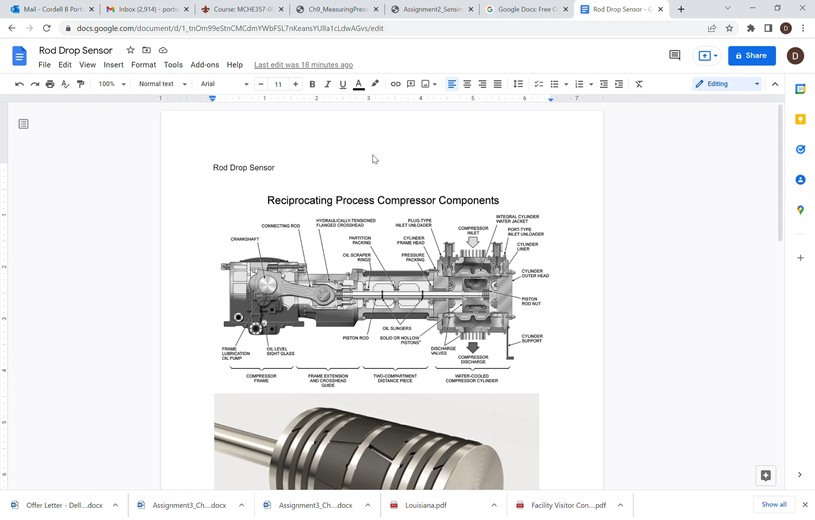Viewport: 815px width, 520px height.
Task: Add a comment using toolbar icon
Action: pyautogui.click(x=411, y=84)
